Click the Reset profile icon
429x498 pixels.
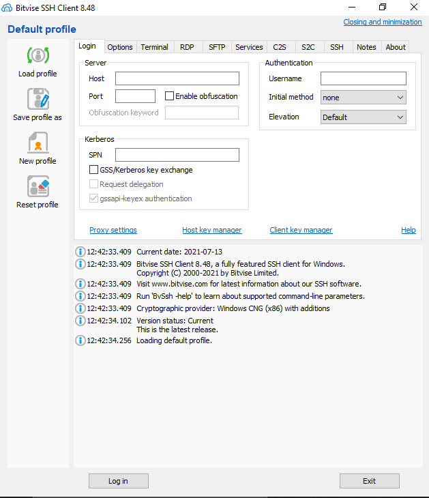click(38, 186)
